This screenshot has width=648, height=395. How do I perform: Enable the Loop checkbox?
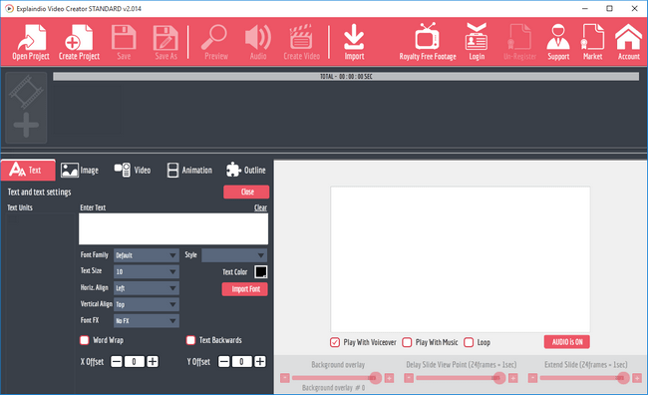[x=469, y=342]
